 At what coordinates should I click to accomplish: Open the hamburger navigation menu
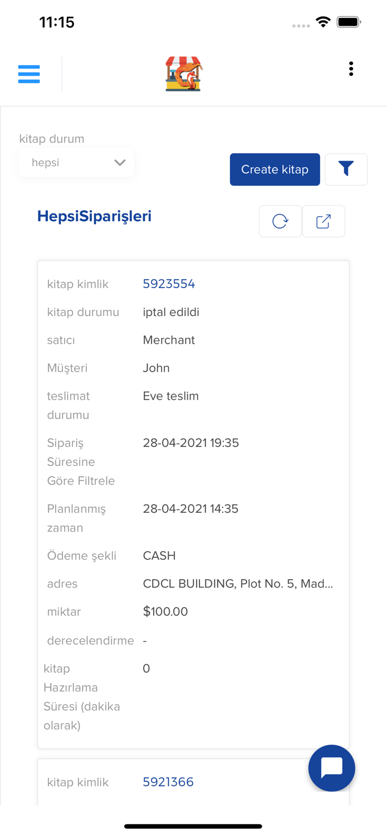(29, 74)
